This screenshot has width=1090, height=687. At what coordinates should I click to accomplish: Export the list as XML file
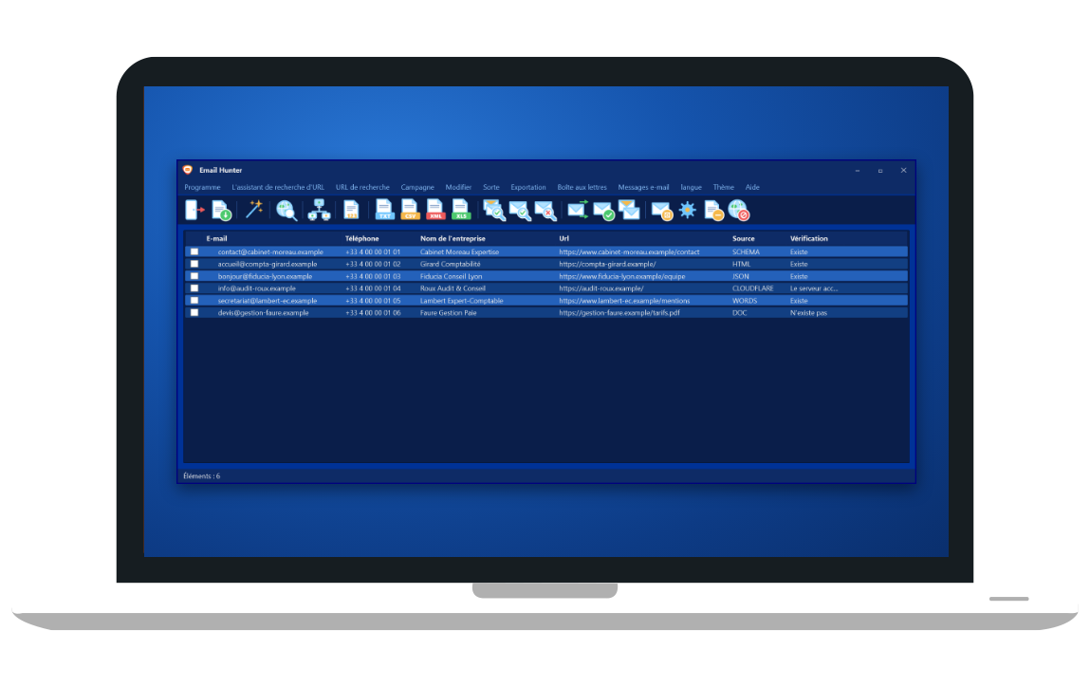point(435,210)
